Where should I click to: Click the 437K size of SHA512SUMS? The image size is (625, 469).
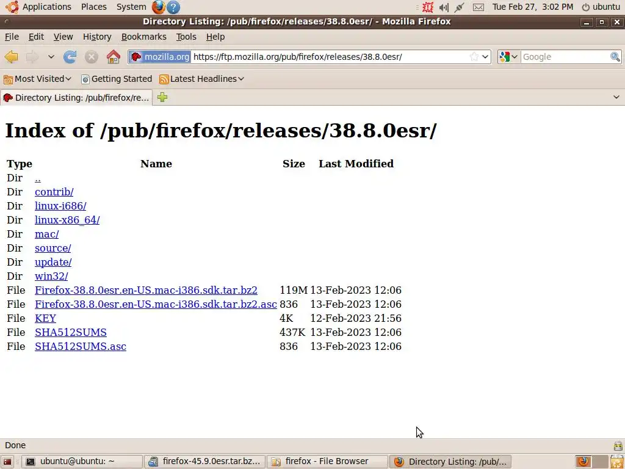click(x=292, y=332)
